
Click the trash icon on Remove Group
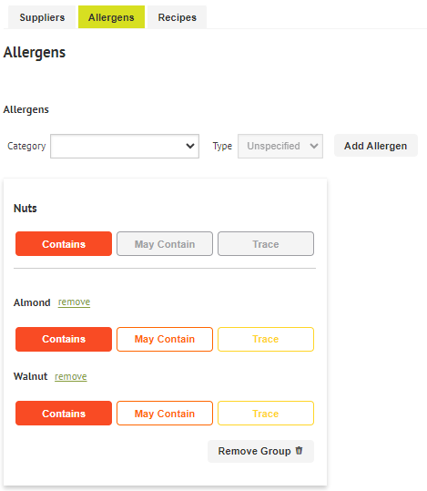pyautogui.click(x=299, y=450)
